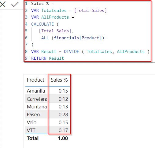Click the closing parenthesis on line 7

[x=32, y=45]
